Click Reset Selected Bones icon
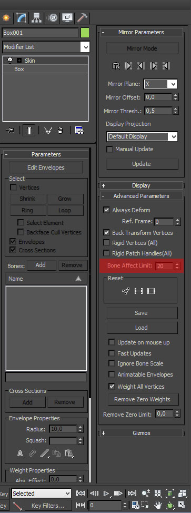191x513 pixels. click(x=139, y=291)
